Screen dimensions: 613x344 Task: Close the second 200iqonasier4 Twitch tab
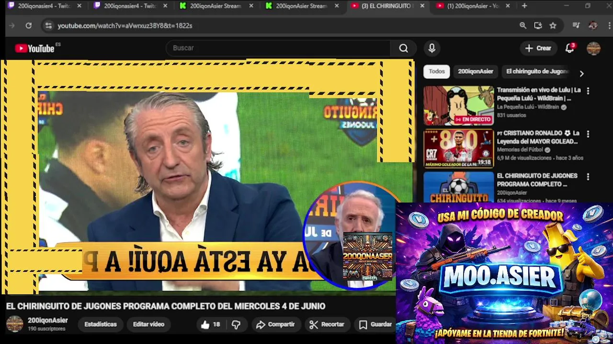(165, 6)
